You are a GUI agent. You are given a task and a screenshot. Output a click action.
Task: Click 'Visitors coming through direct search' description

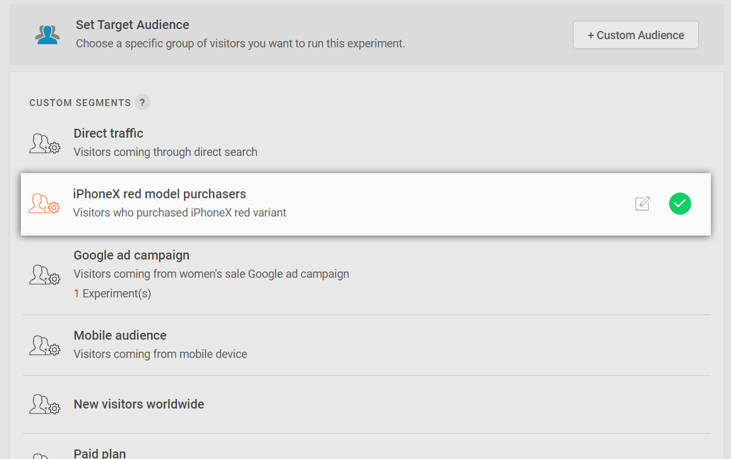pos(166,152)
